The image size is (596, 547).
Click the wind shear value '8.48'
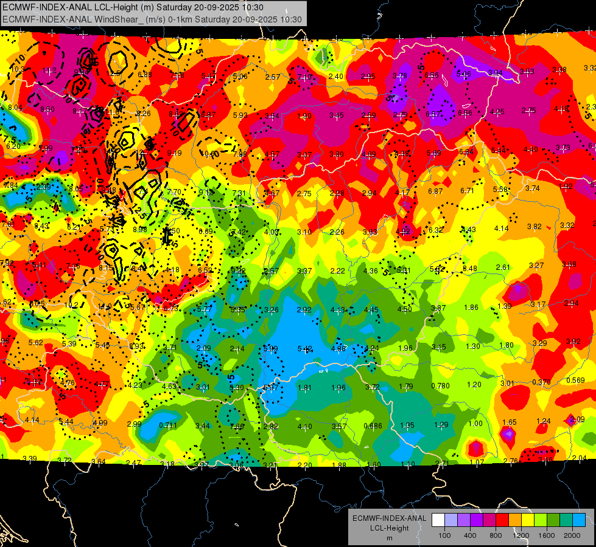tap(469, 269)
